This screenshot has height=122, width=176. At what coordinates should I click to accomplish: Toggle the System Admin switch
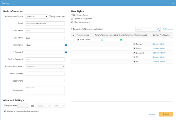tap(73, 15)
